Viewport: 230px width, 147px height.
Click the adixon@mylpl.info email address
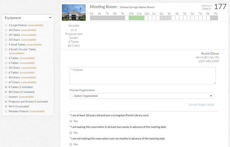point(207,57)
